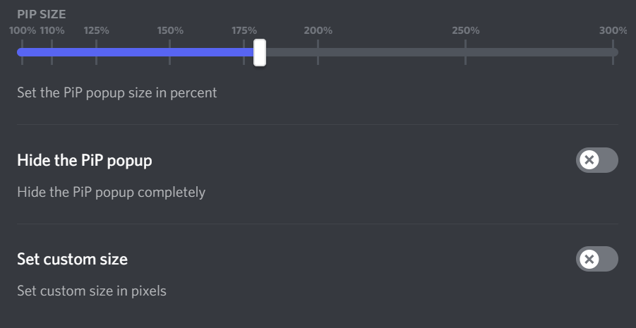Set PiP size slider to 250% marker
The width and height of the screenshot is (636, 328).
(x=465, y=52)
